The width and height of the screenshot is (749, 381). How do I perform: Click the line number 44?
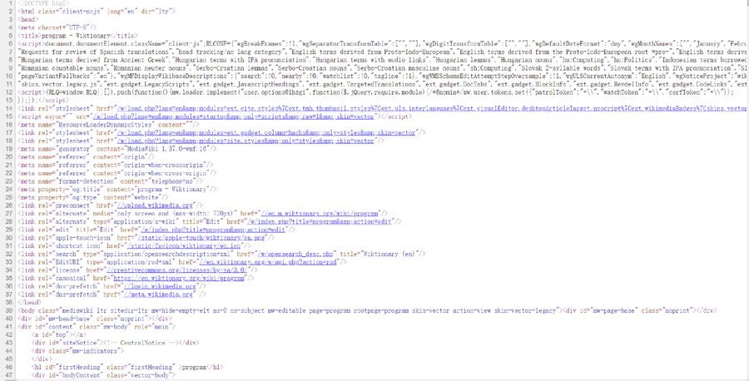click(9, 351)
